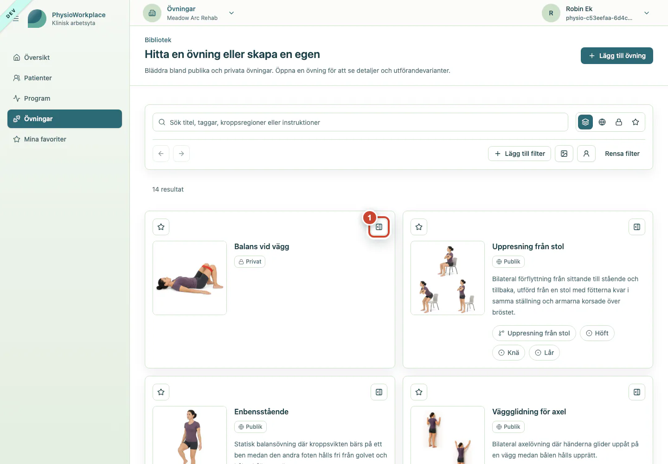Click the image filter icon button

coord(564,154)
